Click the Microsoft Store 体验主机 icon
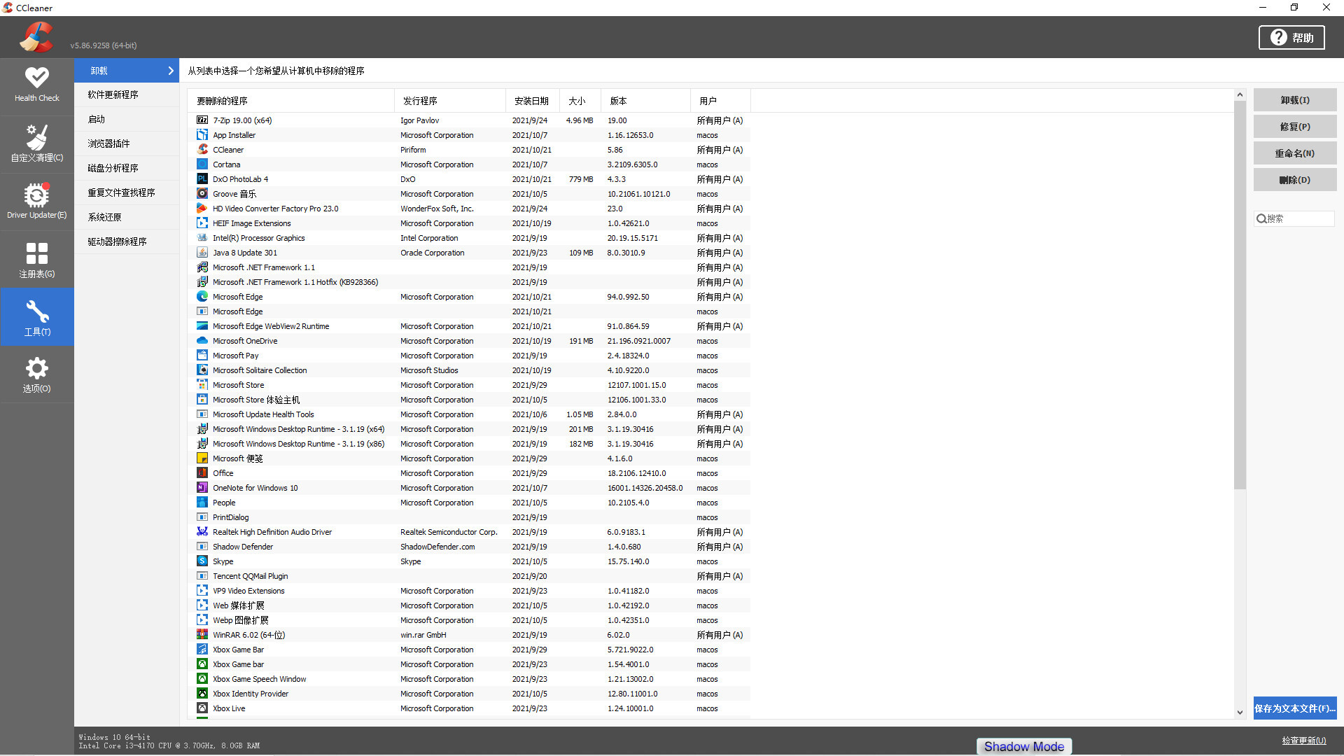 202,400
